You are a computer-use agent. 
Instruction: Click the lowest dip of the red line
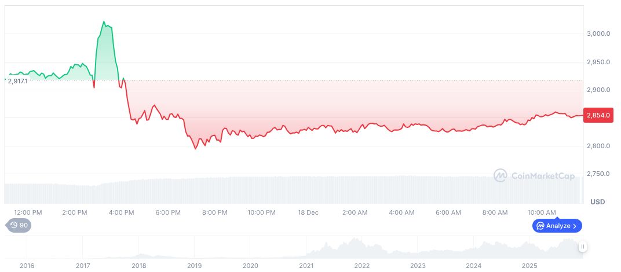click(195, 149)
